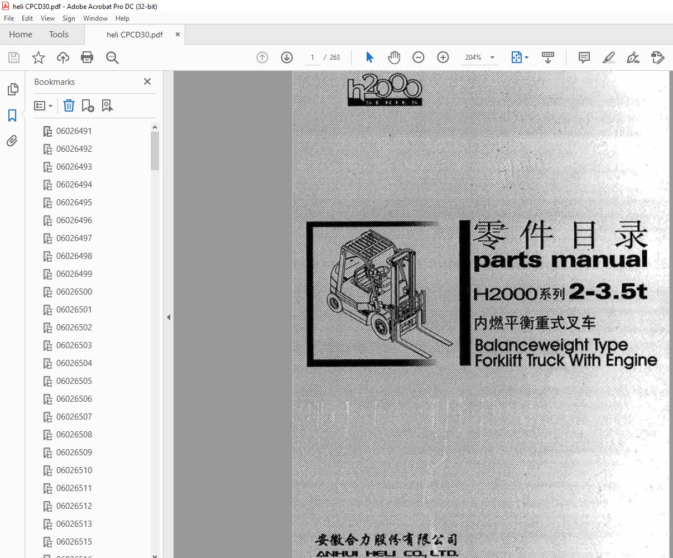The height and width of the screenshot is (558, 673).
Task: Collapse the navigation pane with the left arrow
Action: [x=168, y=317]
